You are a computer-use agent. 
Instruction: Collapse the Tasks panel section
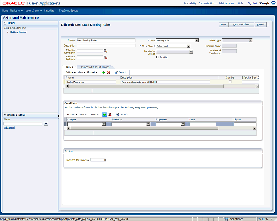5,23
